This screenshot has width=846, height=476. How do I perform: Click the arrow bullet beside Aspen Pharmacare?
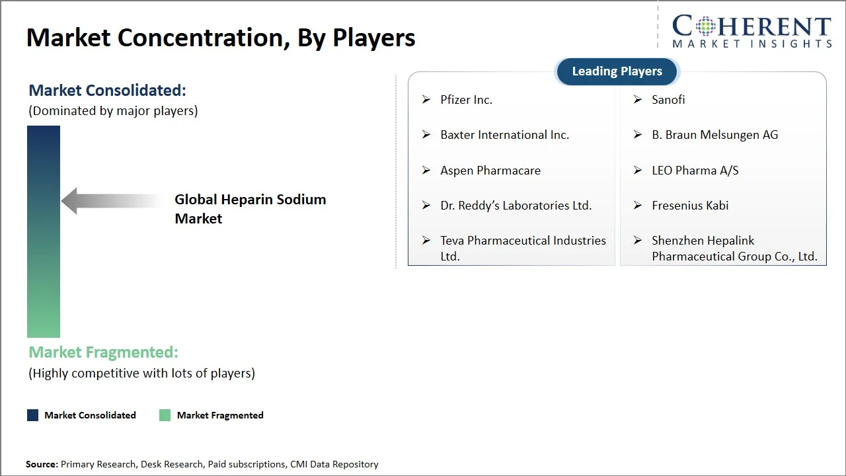pyautogui.click(x=426, y=171)
